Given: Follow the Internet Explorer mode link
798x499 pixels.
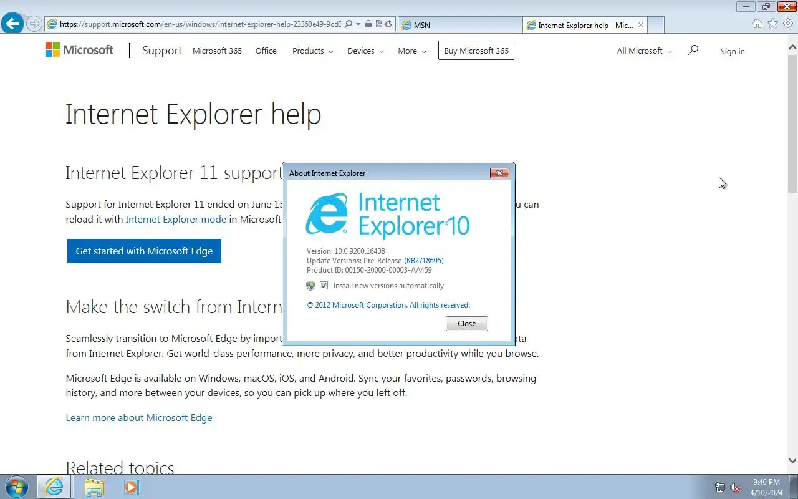Looking at the screenshot, I should pyautogui.click(x=176, y=219).
